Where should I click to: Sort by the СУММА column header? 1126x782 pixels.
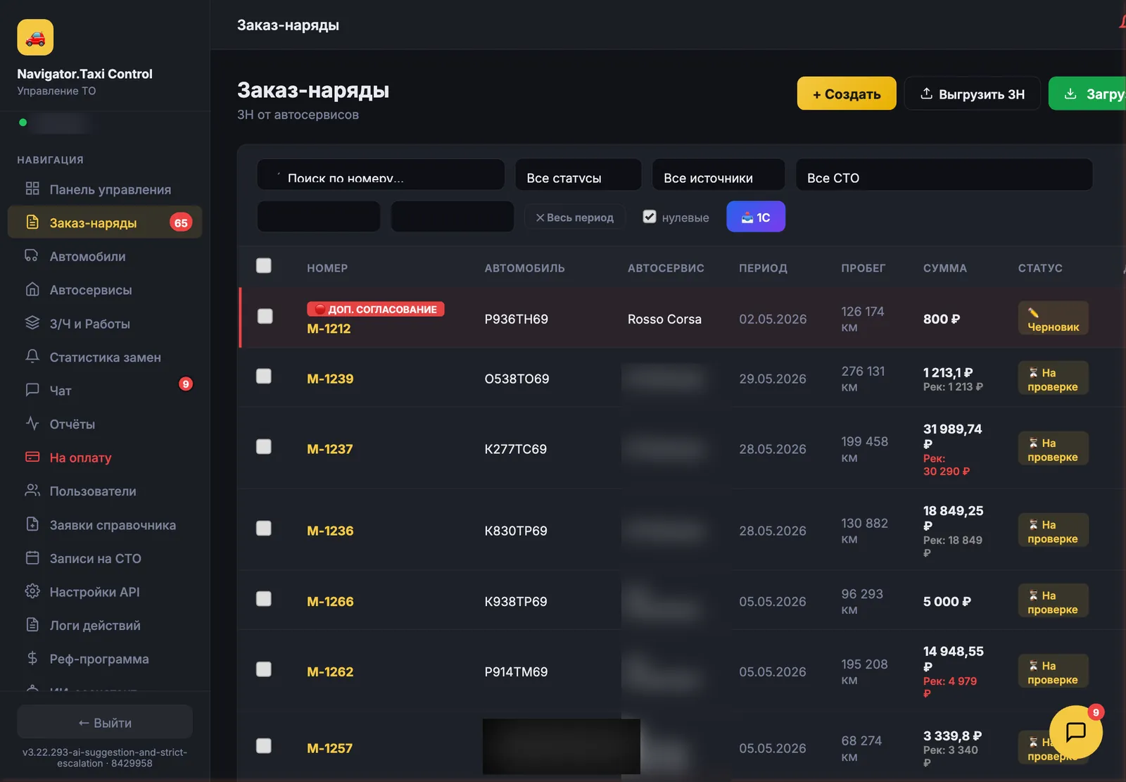point(945,268)
